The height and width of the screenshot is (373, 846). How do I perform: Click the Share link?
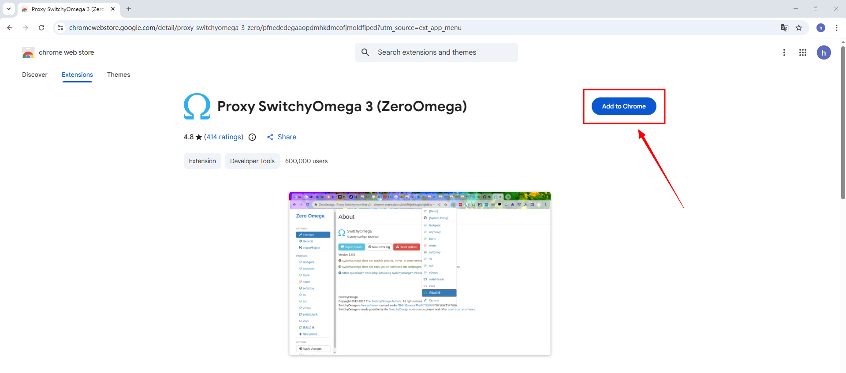[282, 137]
